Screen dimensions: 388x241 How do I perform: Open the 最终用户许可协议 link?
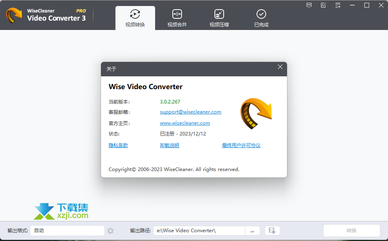pyautogui.click(x=241, y=145)
